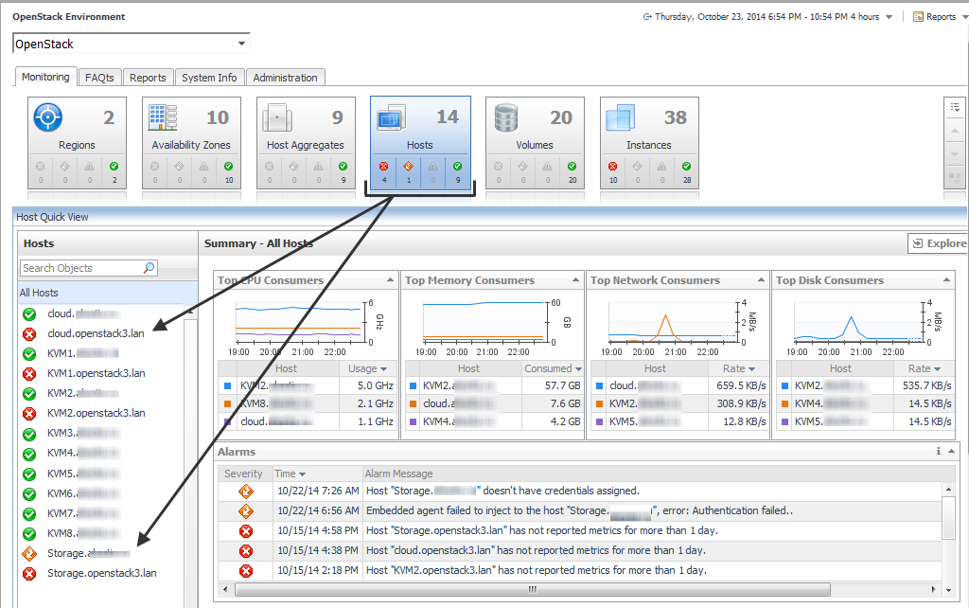The height and width of the screenshot is (608, 969).
Task: Click the time range arrow icon
Action: pyautogui.click(x=647, y=17)
